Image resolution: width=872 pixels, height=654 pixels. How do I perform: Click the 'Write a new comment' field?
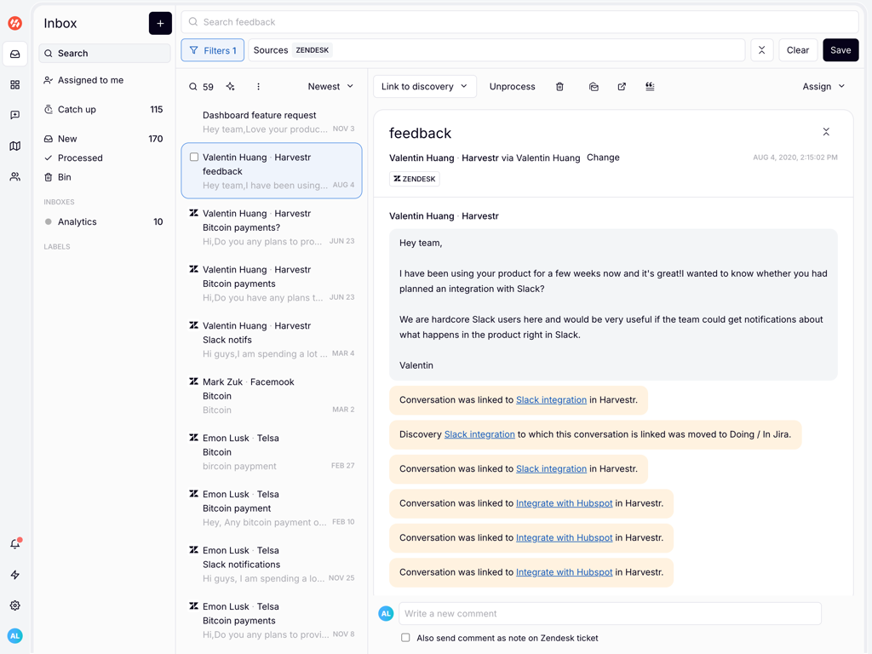[610, 613]
